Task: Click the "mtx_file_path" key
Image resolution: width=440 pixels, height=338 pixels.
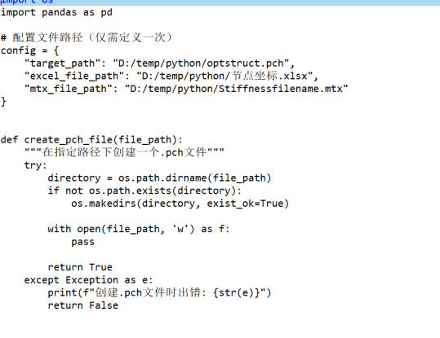Action: pos(69,89)
